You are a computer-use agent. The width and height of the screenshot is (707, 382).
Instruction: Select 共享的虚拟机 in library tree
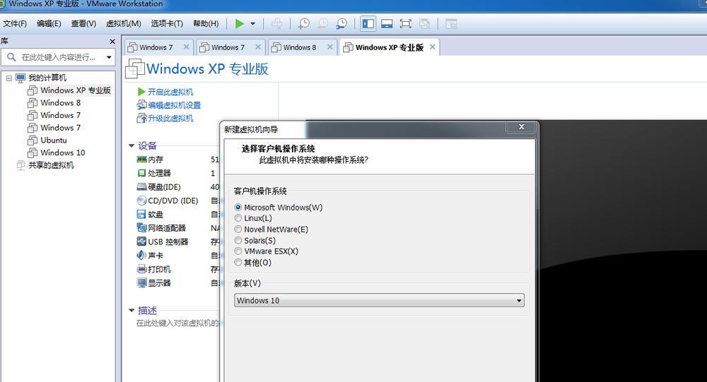click(45, 165)
